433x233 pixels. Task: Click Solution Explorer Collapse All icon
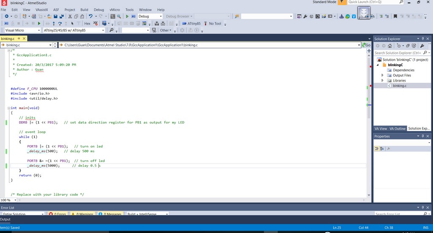(x=408, y=46)
